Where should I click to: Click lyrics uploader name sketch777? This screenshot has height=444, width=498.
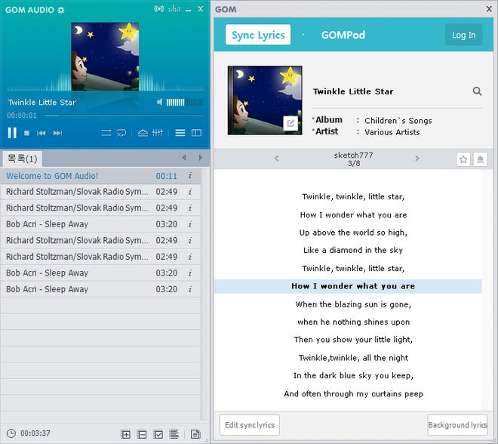pyautogui.click(x=353, y=155)
